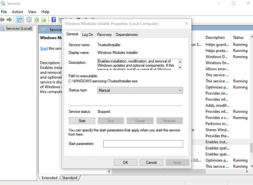Switch to the Extended view tab

49,178
